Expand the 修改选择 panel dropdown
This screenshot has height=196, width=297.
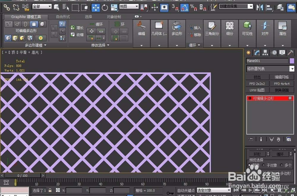click(100, 45)
